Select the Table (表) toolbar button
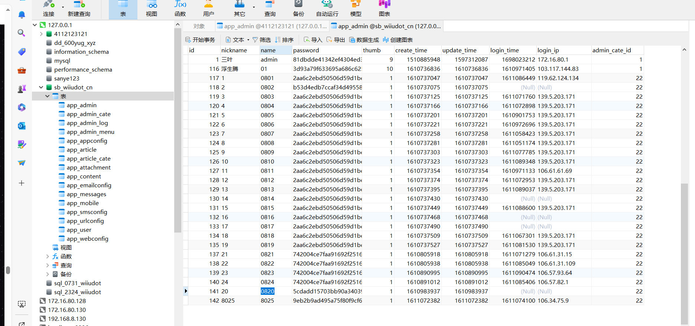 [x=123, y=9]
